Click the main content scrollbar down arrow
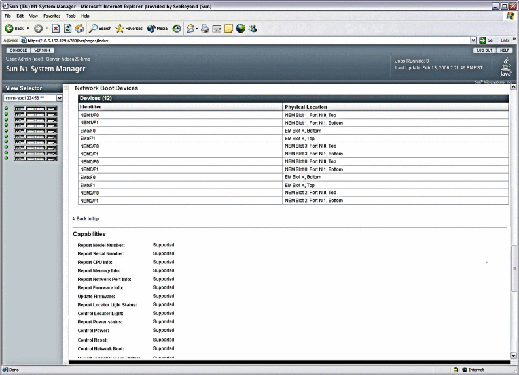Image resolution: width=519 pixels, height=375 pixels. click(x=513, y=355)
